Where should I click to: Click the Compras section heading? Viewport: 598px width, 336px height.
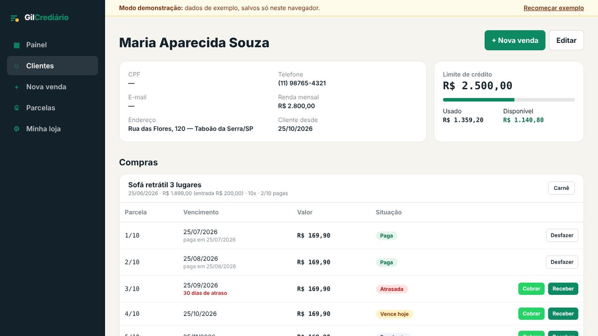[x=138, y=162]
